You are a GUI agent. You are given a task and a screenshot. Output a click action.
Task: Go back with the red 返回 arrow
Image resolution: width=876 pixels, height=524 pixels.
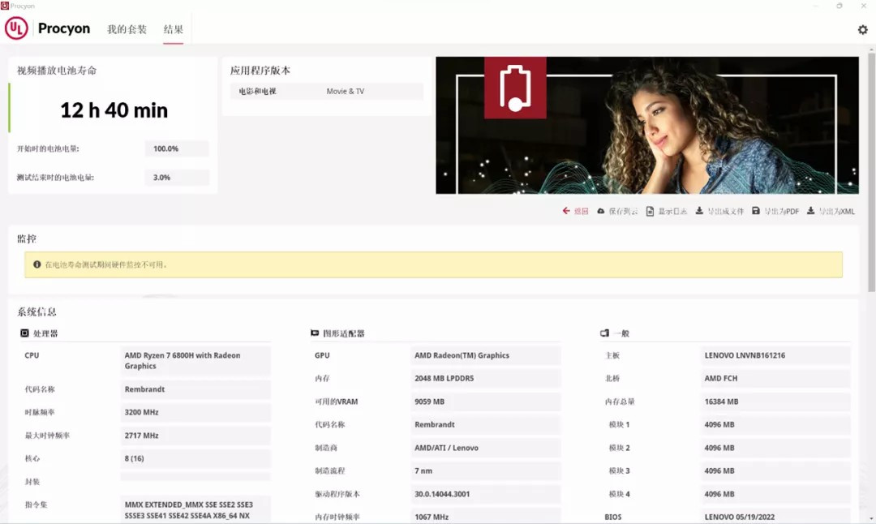pyautogui.click(x=575, y=211)
